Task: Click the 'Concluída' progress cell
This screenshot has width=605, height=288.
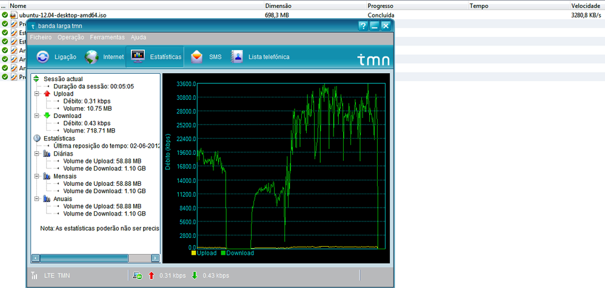Action: 381,15
